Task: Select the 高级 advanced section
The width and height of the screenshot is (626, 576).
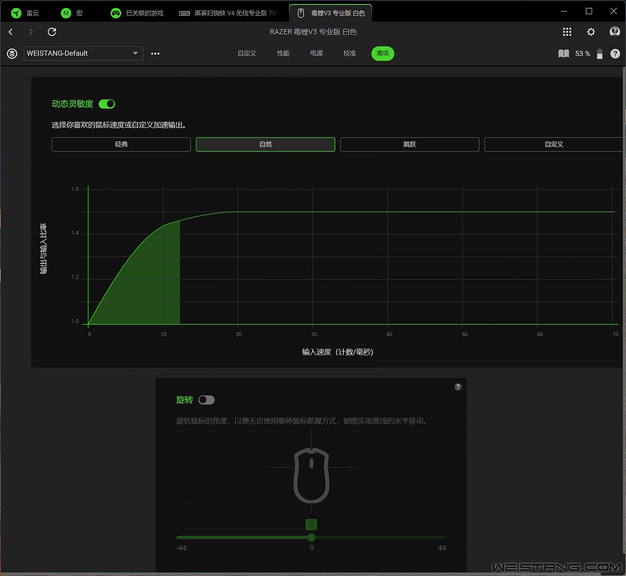Action: [x=383, y=53]
